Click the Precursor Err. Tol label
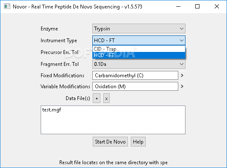 point(59,52)
